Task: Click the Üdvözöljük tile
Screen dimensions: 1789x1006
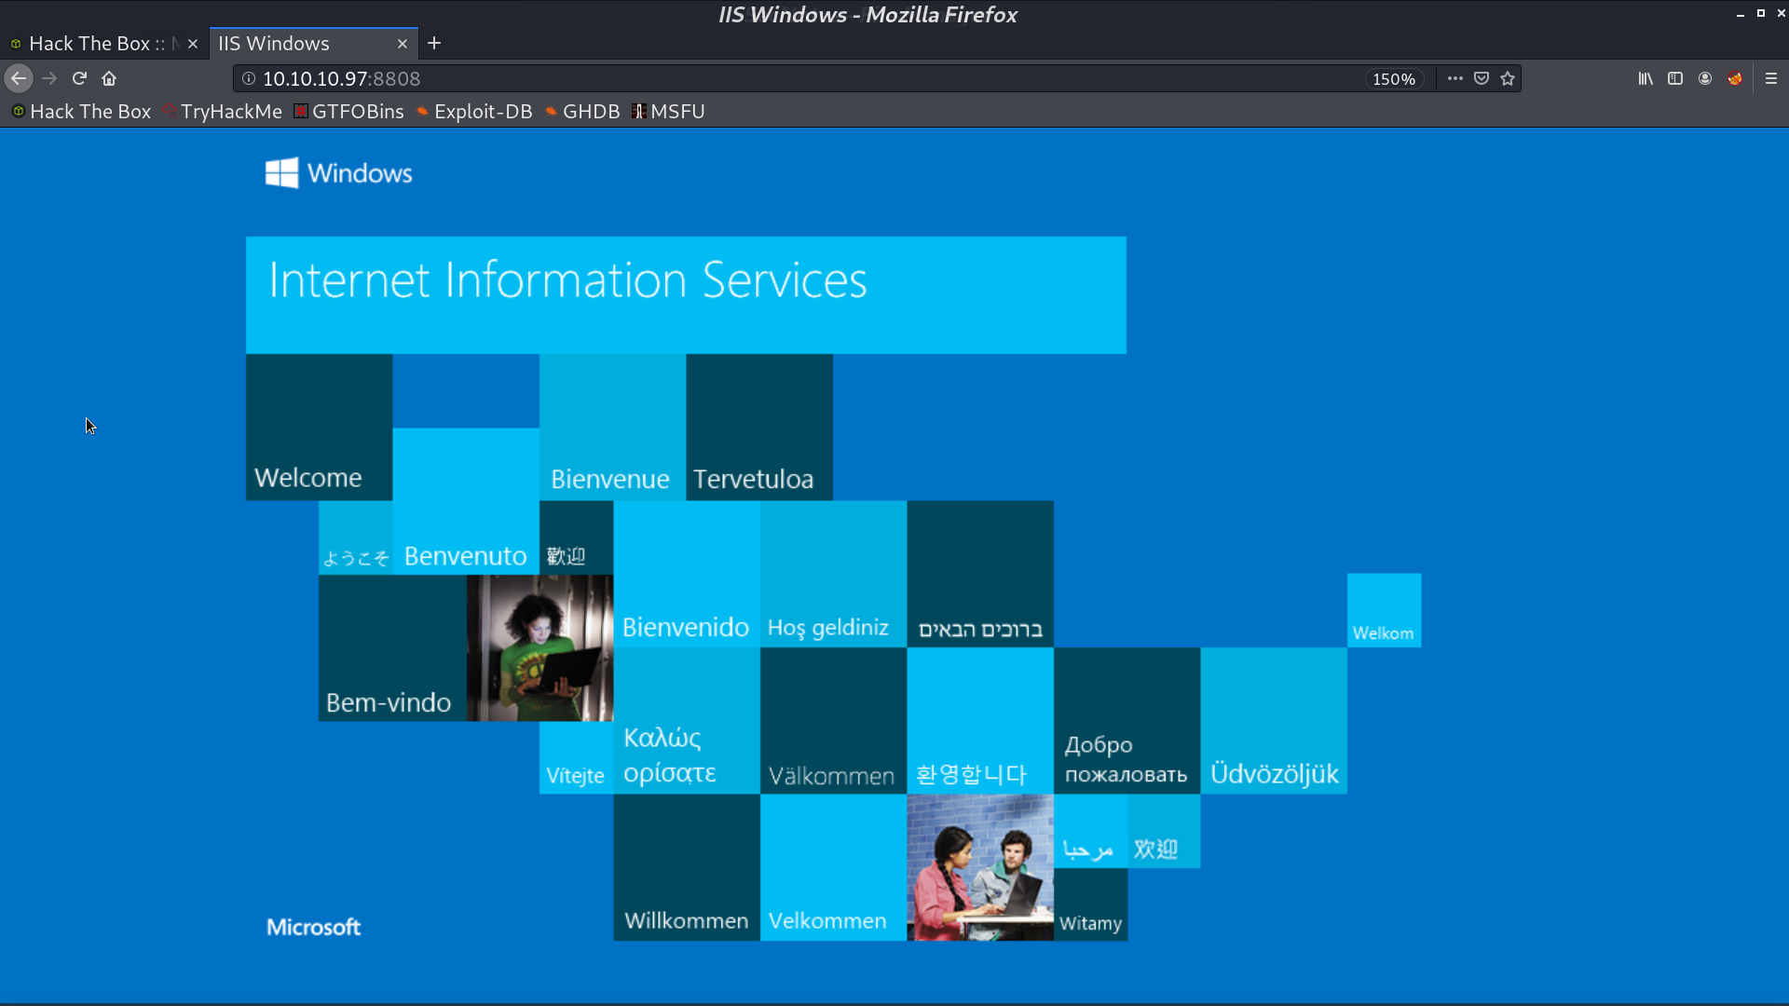Action: point(1274,721)
